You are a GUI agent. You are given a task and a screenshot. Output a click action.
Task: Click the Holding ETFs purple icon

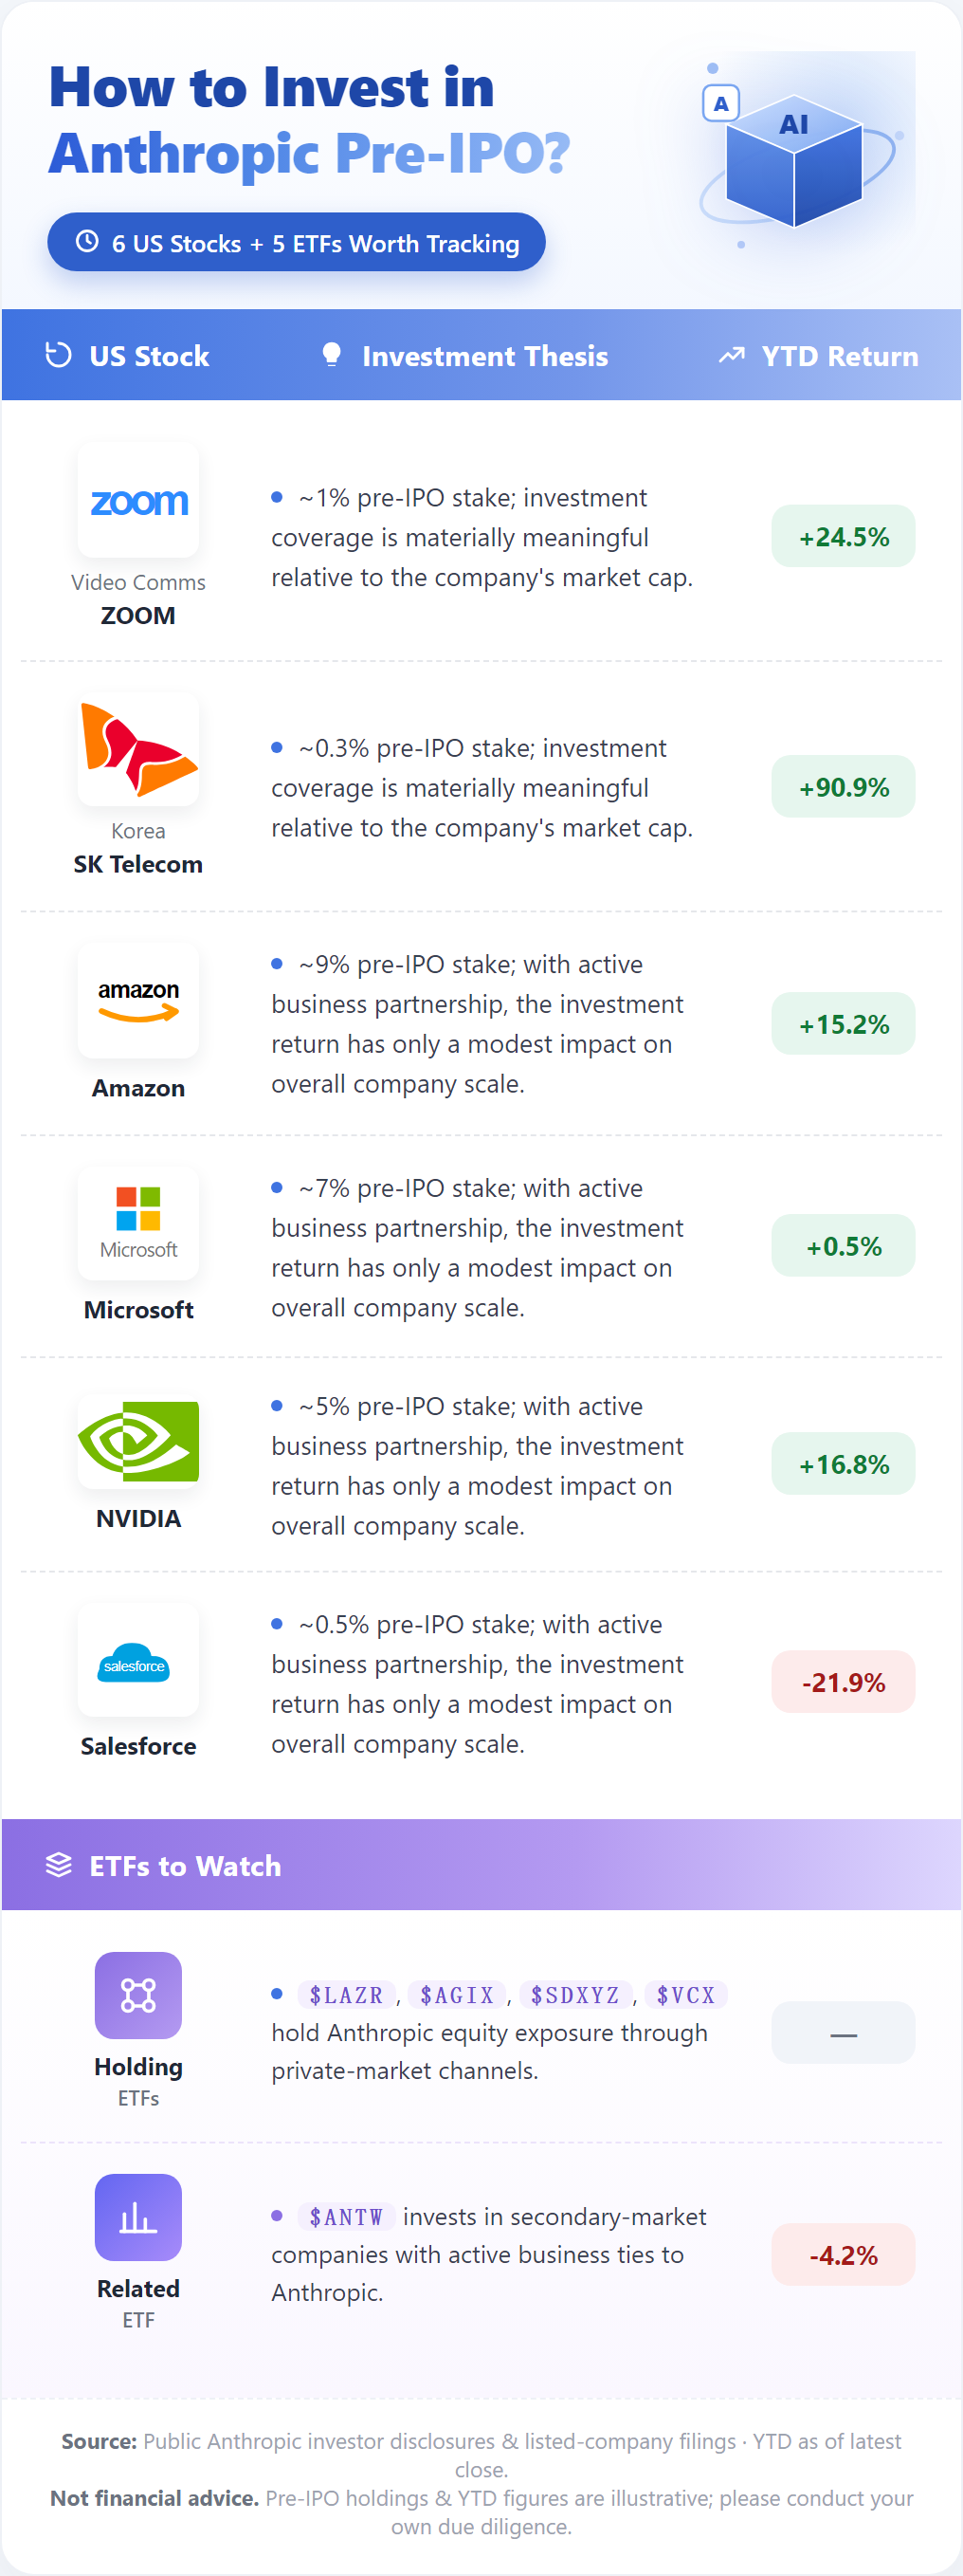(x=138, y=1994)
